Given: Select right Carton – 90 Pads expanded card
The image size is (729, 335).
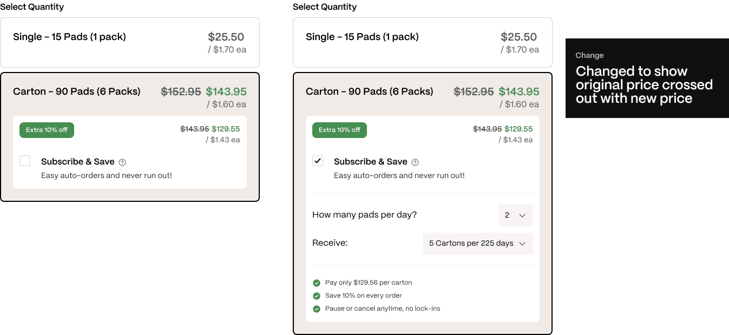Looking at the screenshot, I should coord(423,203).
